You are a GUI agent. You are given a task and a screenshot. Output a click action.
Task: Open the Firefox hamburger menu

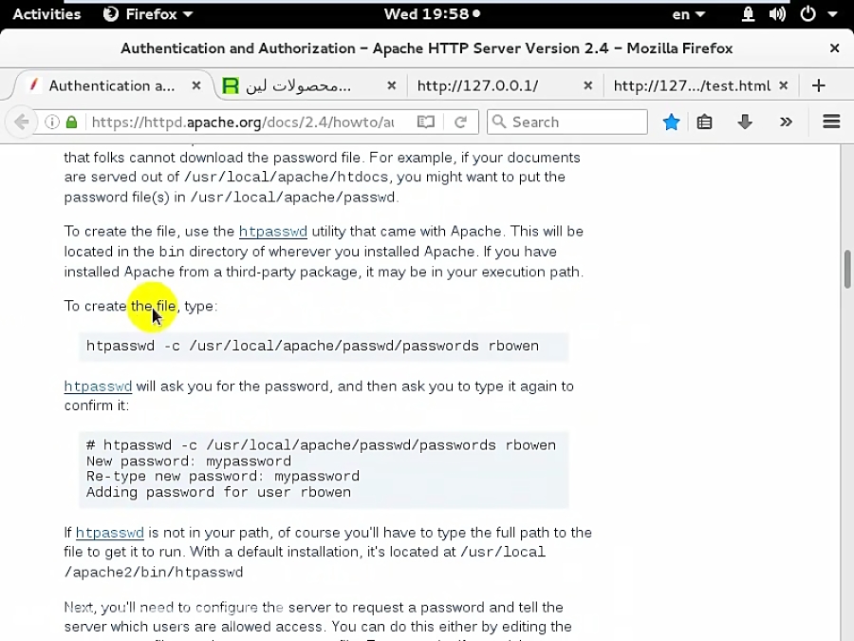pyautogui.click(x=830, y=122)
